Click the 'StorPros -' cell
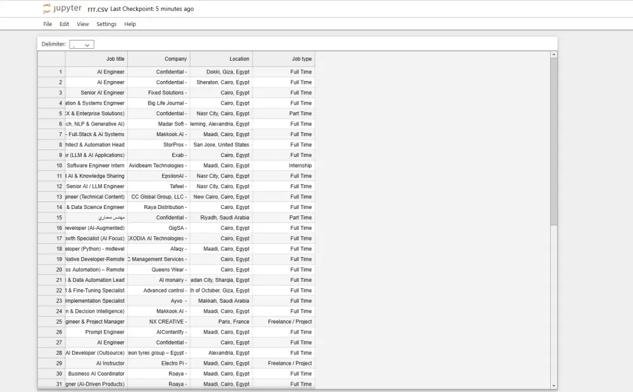The height and width of the screenshot is (392, 633). pyautogui.click(x=159, y=145)
